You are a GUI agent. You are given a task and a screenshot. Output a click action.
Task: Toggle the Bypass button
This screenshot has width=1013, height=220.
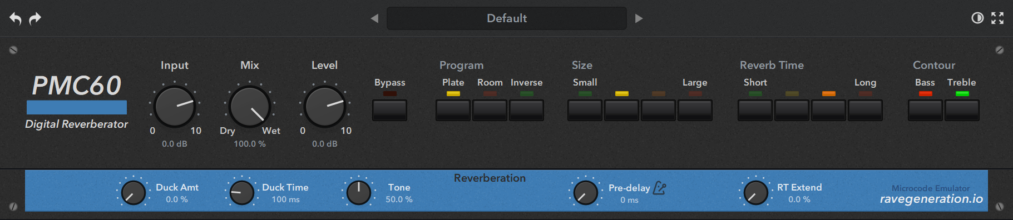(389, 110)
